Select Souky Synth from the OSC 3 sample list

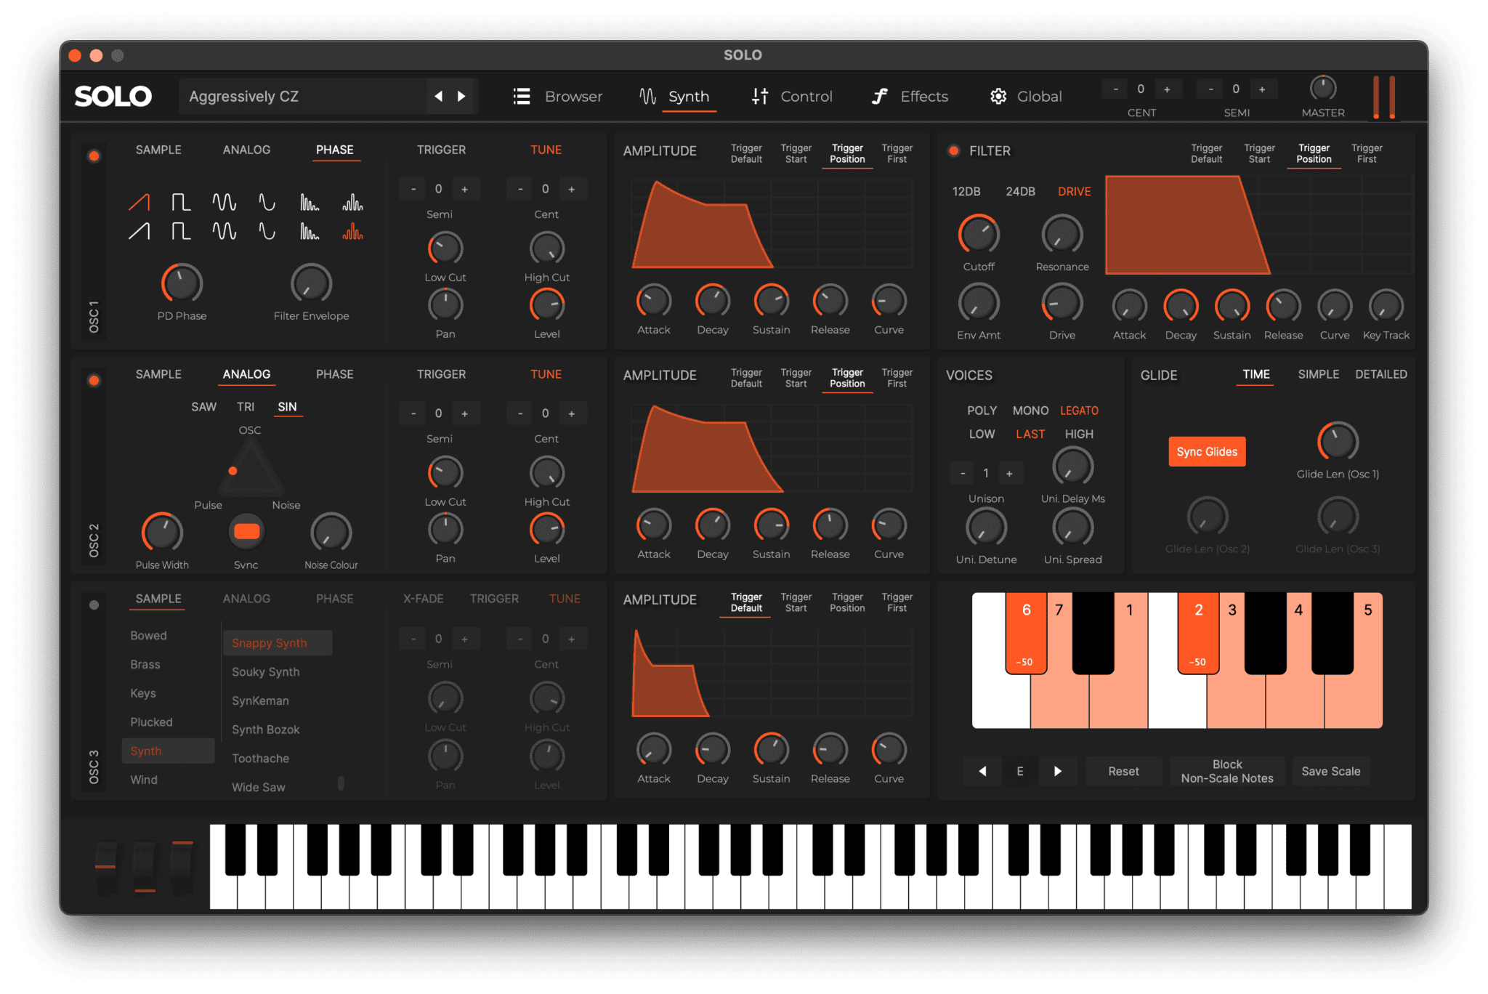tap(265, 671)
